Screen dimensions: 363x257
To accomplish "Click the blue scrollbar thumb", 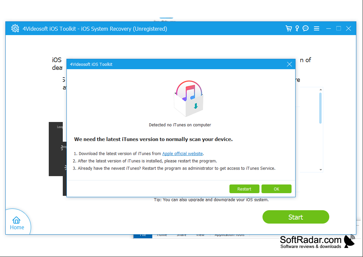I will pos(320,108).
